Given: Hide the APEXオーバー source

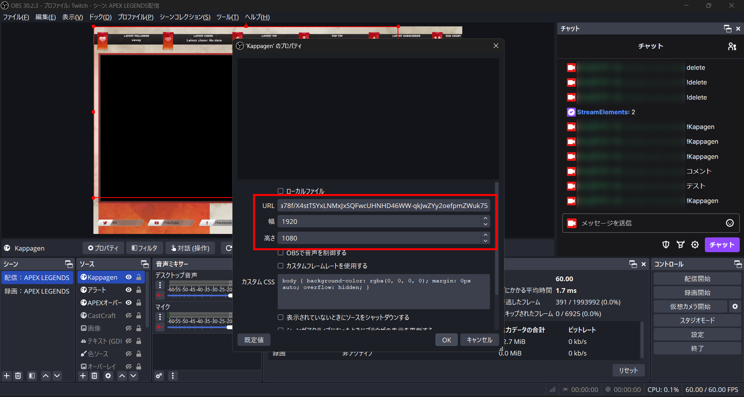Looking at the screenshot, I should 129,303.
